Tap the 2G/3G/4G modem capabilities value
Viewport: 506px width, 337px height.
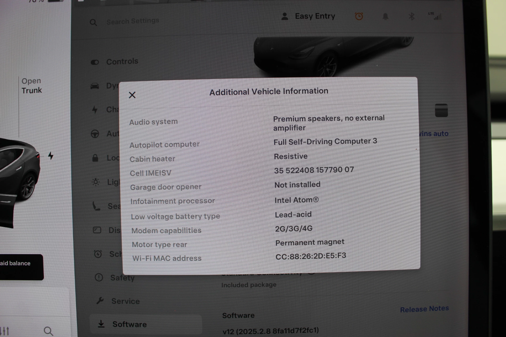pyautogui.click(x=294, y=229)
